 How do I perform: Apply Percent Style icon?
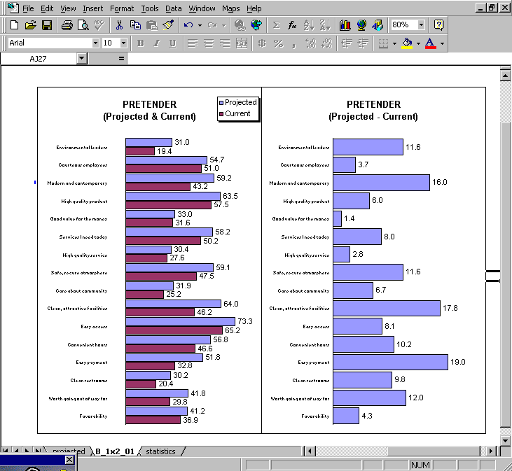(278, 43)
